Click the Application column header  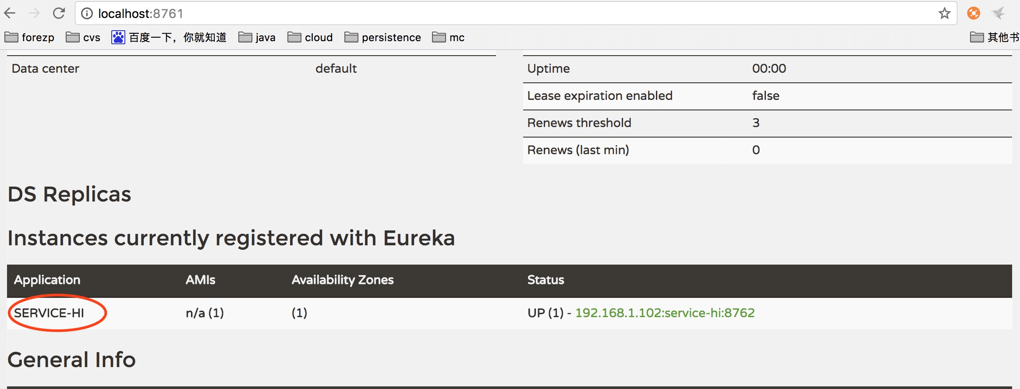(47, 280)
